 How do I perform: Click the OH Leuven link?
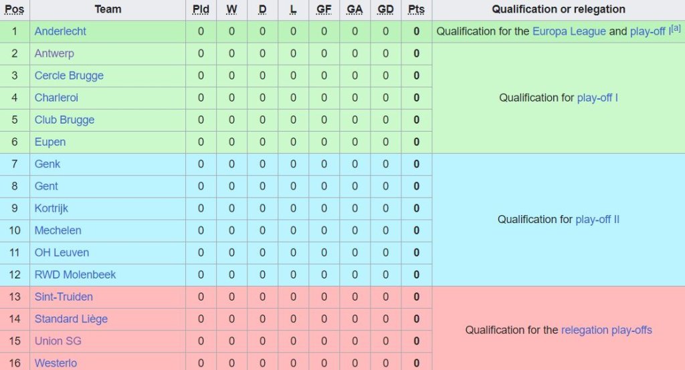[x=62, y=252]
